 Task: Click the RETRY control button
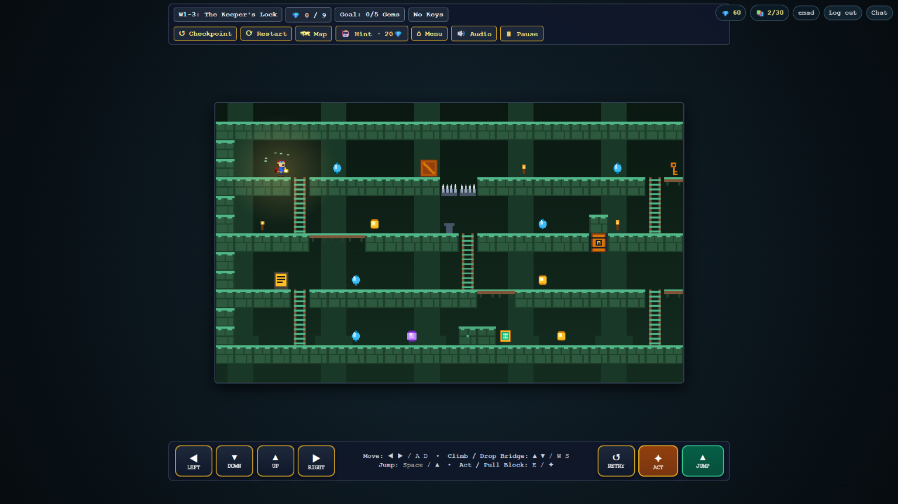(x=616, y=461)
